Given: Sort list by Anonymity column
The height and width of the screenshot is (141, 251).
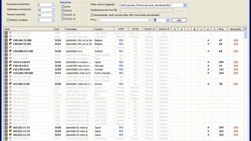Looking at the screenshot, I should pyautogui.click(x=235, y=29).
